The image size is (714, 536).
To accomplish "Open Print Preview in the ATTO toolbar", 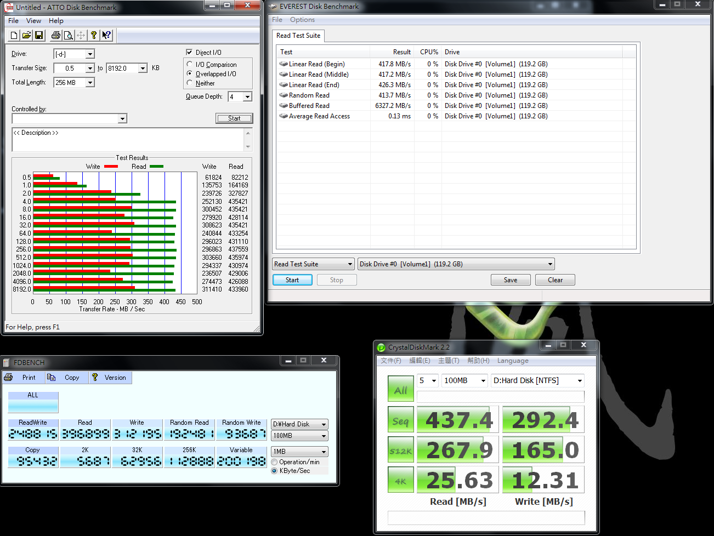I will coord(68,35).
